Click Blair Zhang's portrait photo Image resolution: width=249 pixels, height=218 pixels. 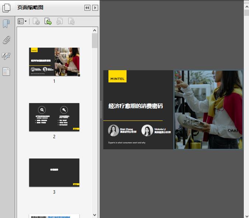(113, 130)
